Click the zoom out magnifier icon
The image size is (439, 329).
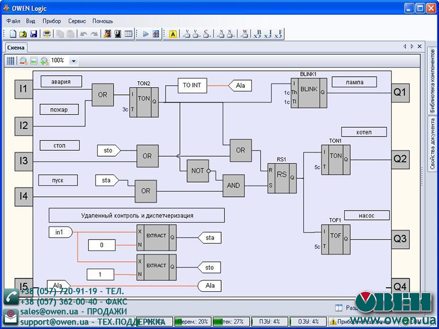pos(24,61)
